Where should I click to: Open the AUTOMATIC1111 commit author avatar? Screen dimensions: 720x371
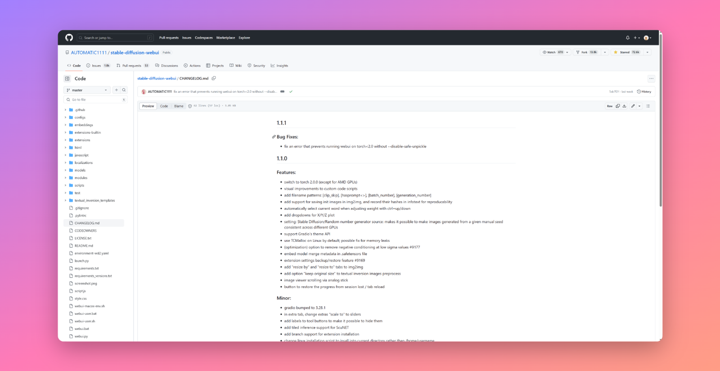pyautogui.click(x=144, y=92)
